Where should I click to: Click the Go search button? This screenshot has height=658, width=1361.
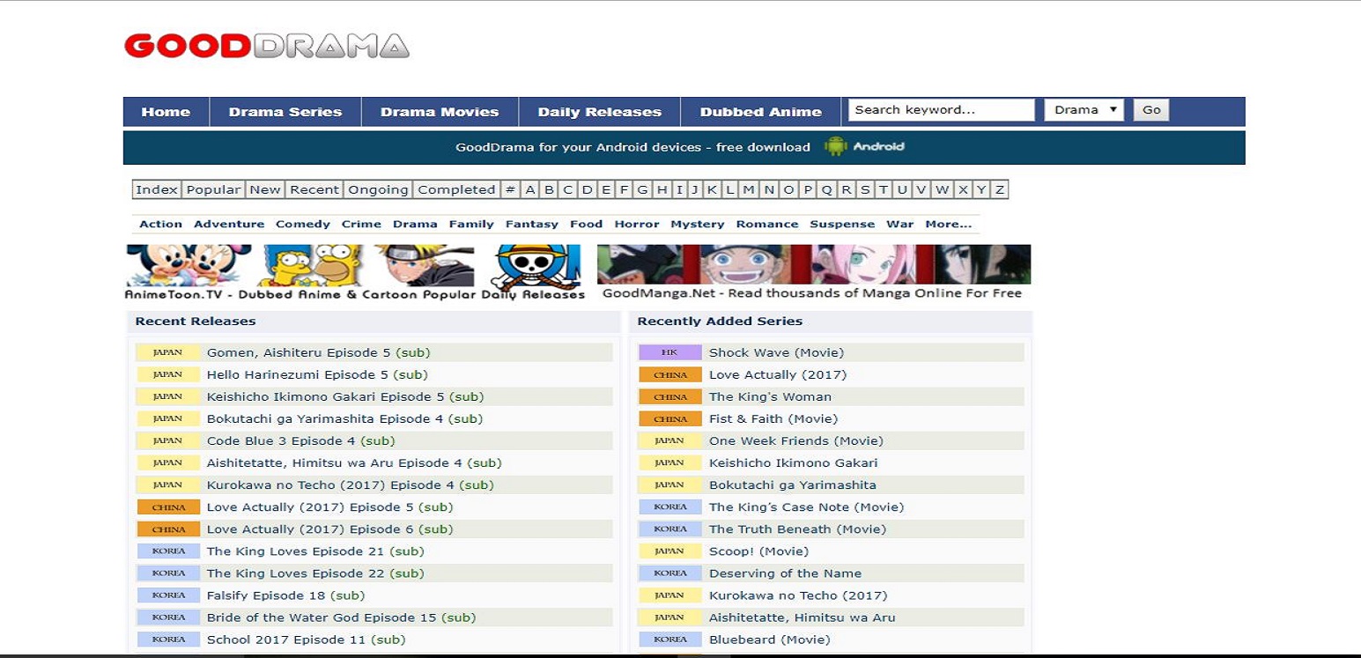[1151, 110]
